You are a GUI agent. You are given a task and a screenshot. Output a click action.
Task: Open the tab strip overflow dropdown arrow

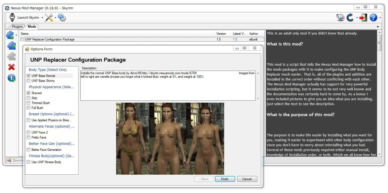point(378,27)
